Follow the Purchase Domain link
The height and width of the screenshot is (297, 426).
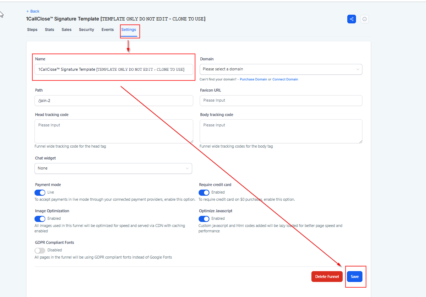253,79
